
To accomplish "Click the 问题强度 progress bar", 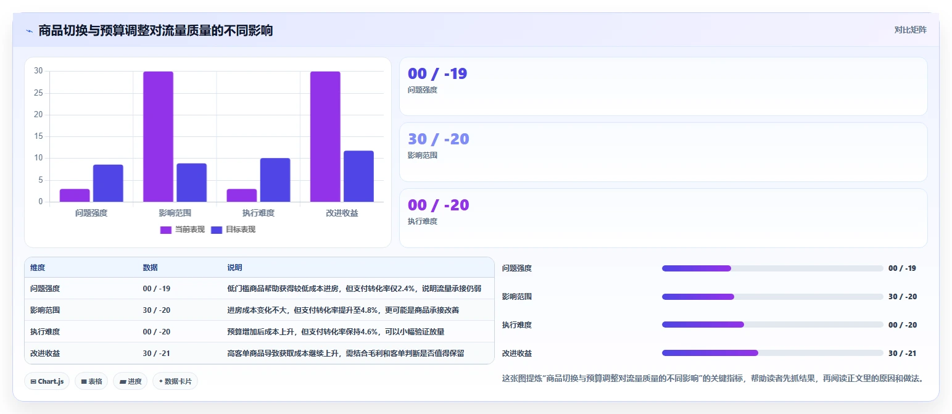I will [772, 268].
